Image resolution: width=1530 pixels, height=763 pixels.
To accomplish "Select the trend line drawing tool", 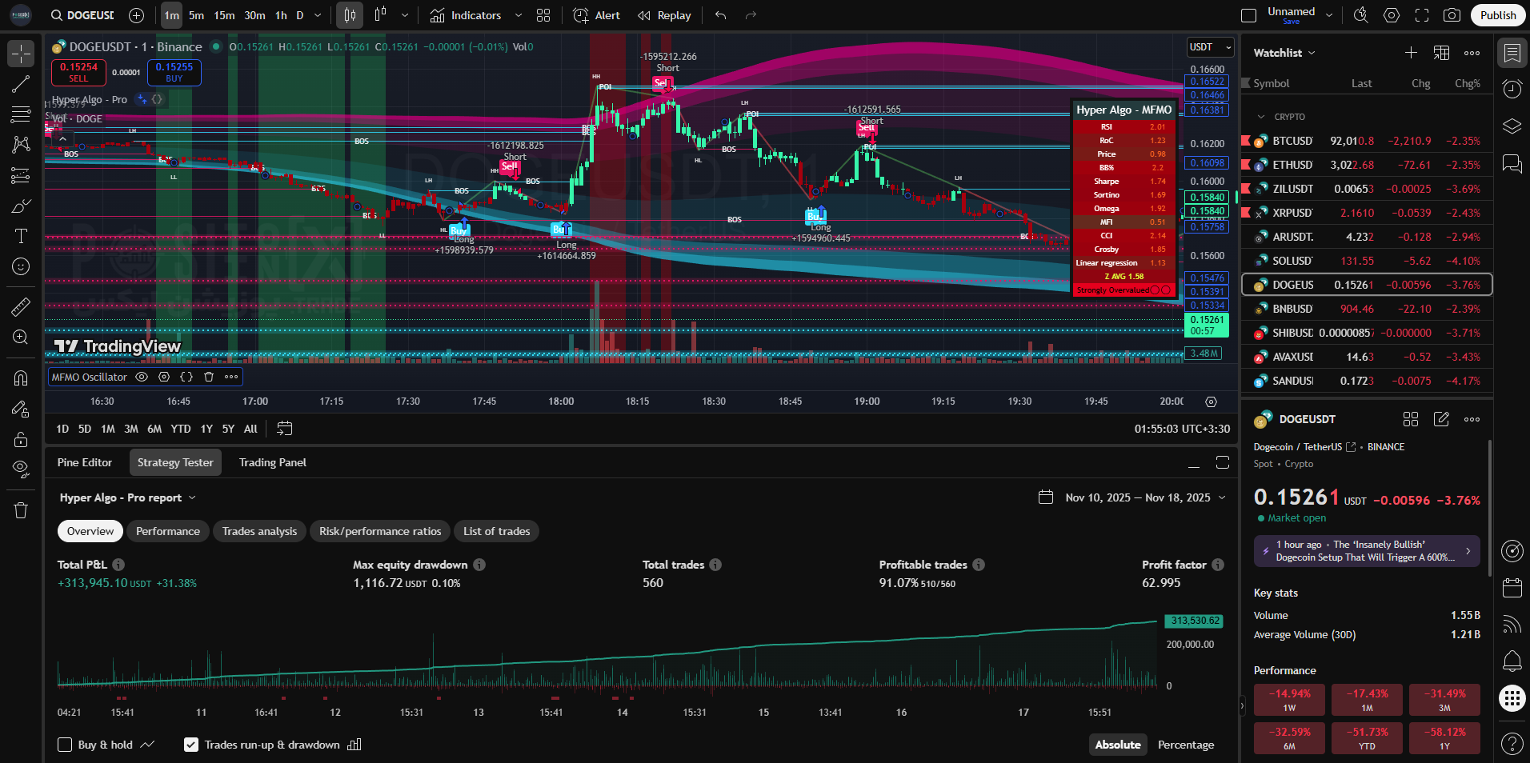I will [21, 84].
